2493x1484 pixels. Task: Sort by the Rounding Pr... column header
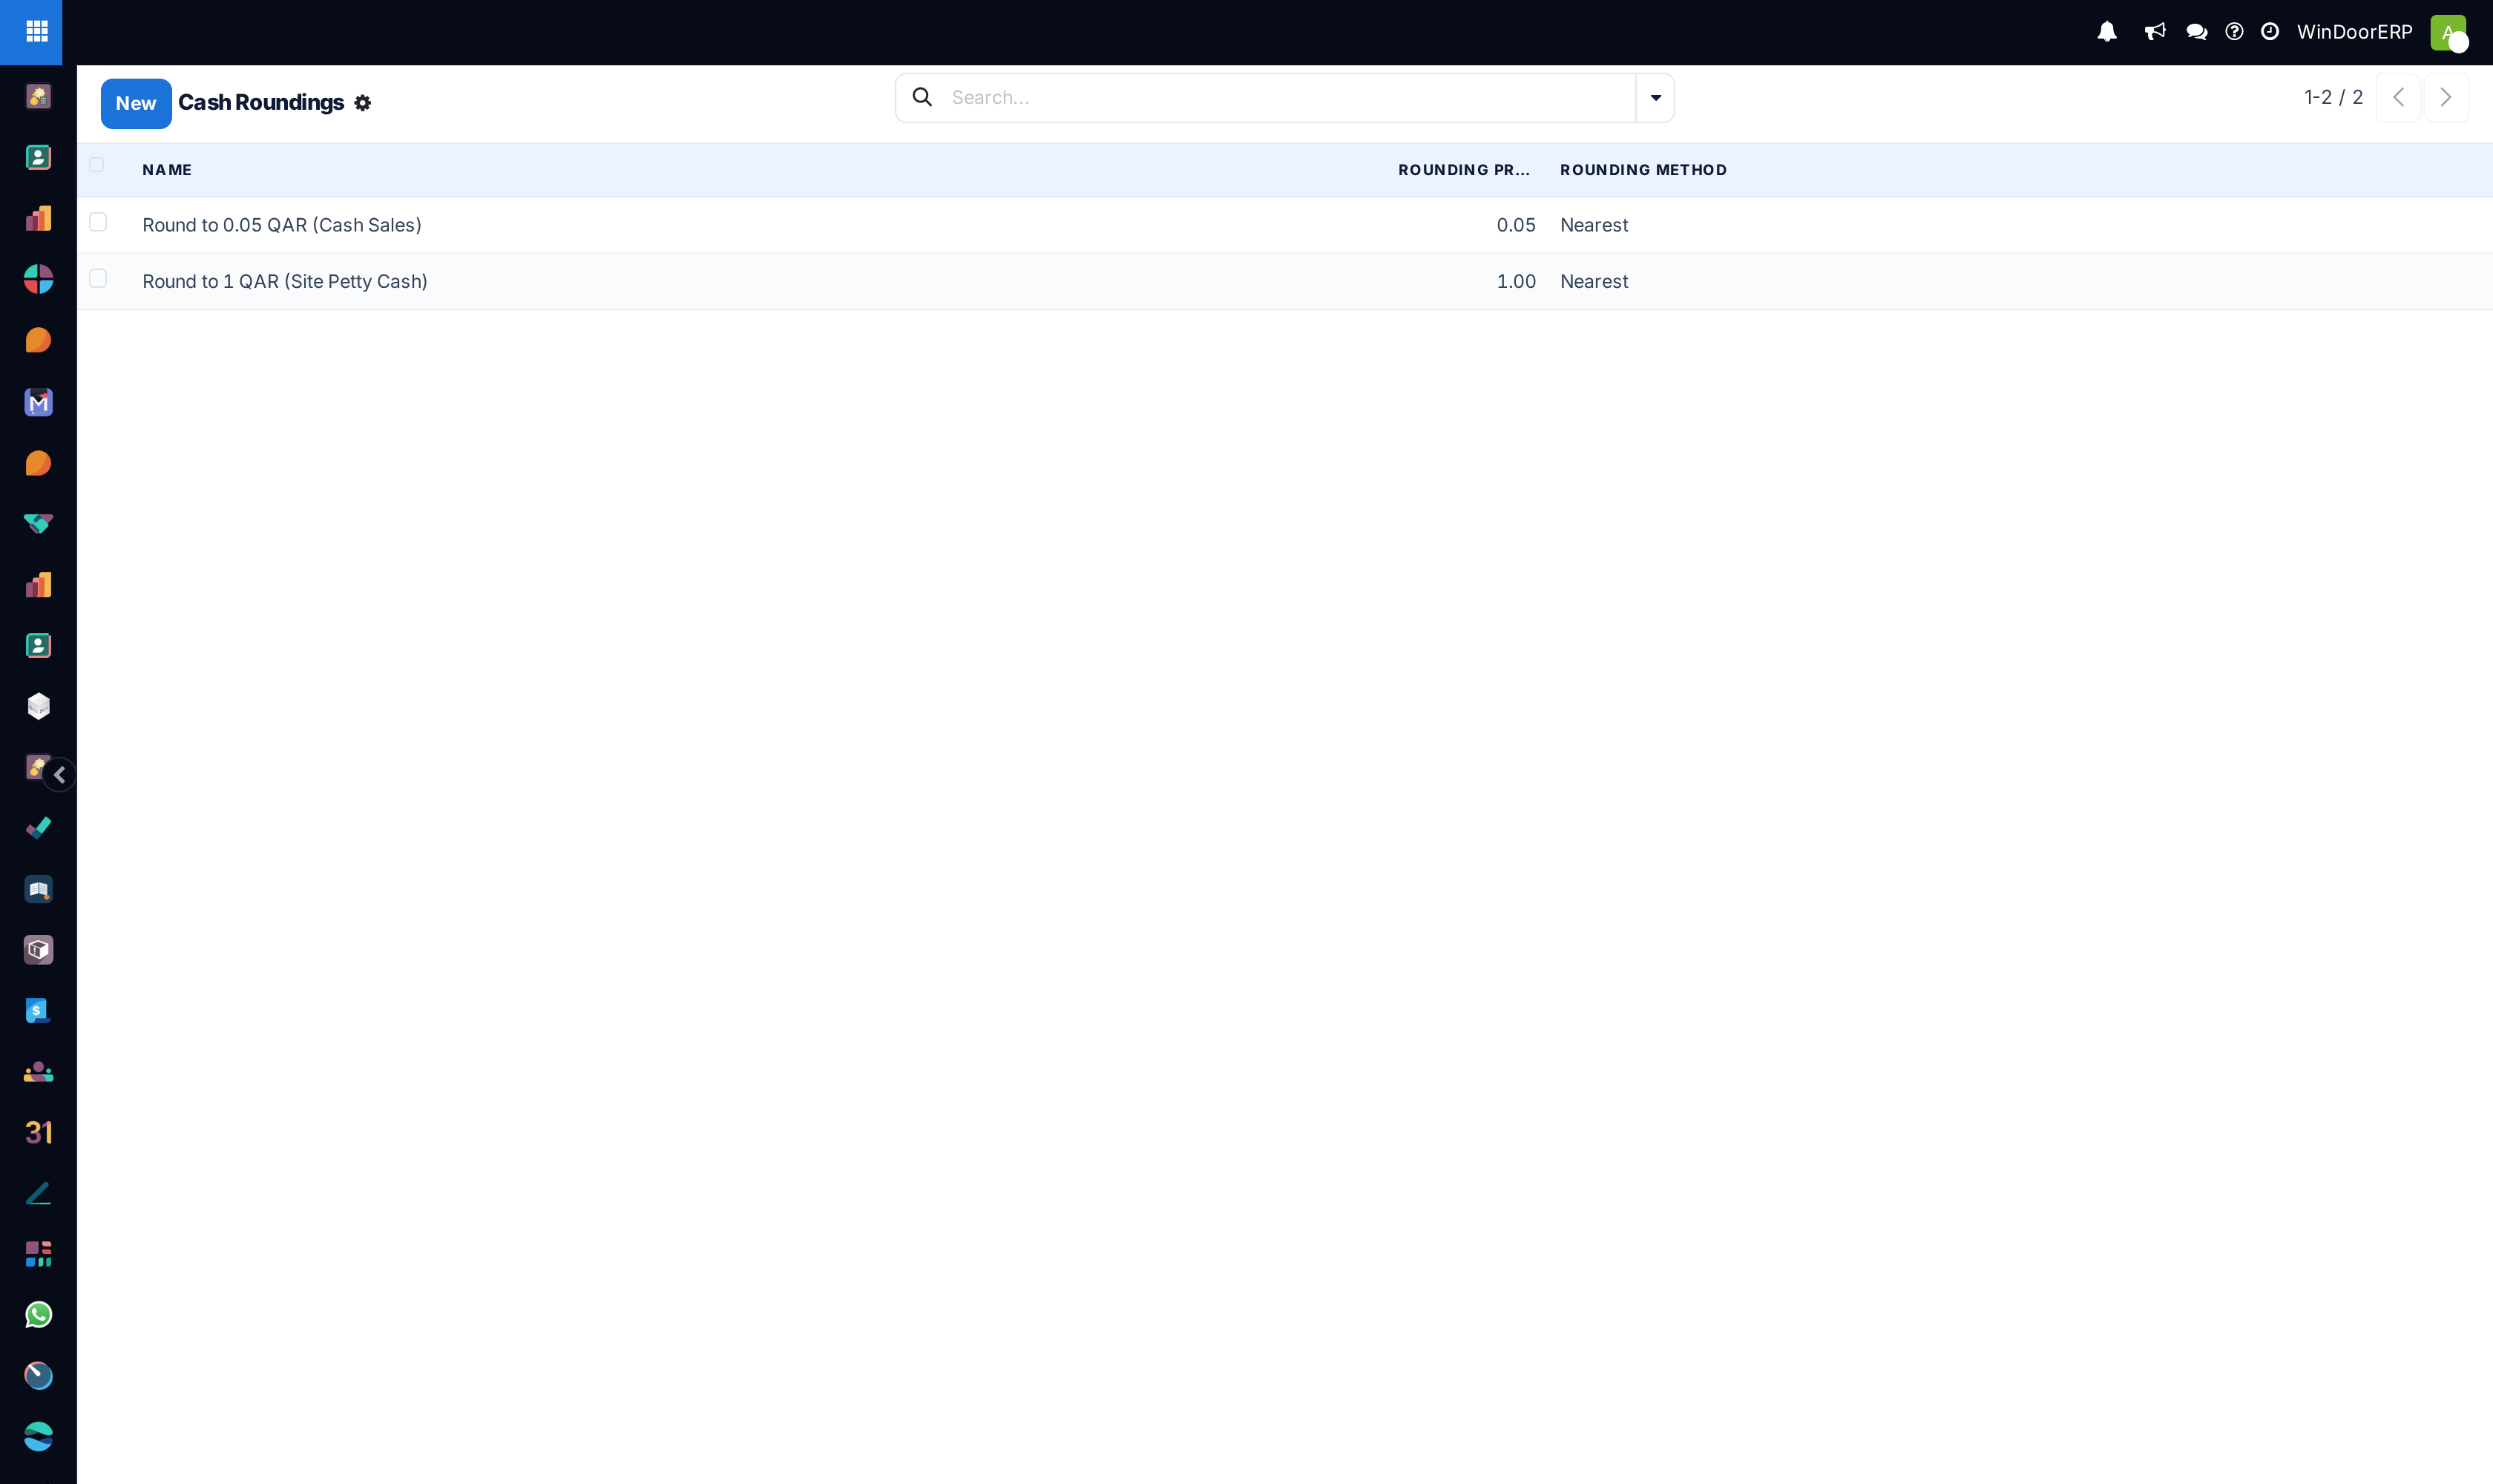(1464, 170)
